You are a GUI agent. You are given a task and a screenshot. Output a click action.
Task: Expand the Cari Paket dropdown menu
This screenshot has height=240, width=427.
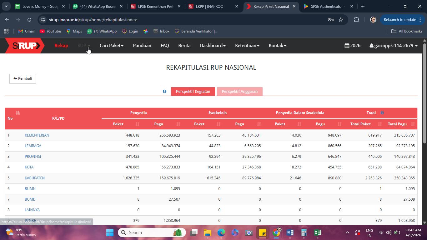(x=111, y=46)
